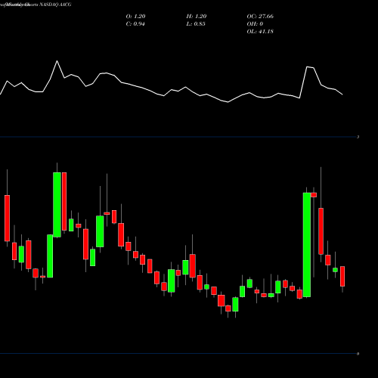Image resolution: width=378 pixels, height=378 pixels.
Task: Click the high price value H: 1.20
Action: [x=197, y=17]
